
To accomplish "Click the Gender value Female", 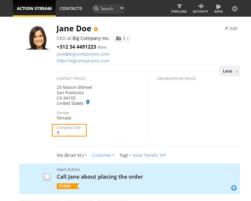I will (x=64, y=118).
